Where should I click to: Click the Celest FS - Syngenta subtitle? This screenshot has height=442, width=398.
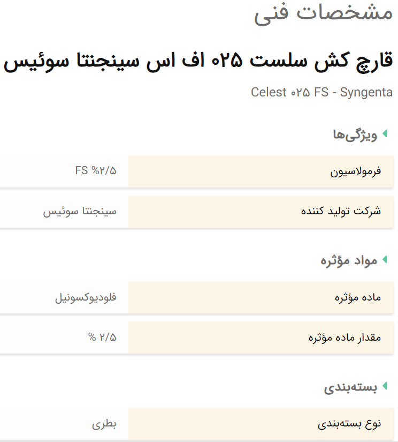point(322,92)
